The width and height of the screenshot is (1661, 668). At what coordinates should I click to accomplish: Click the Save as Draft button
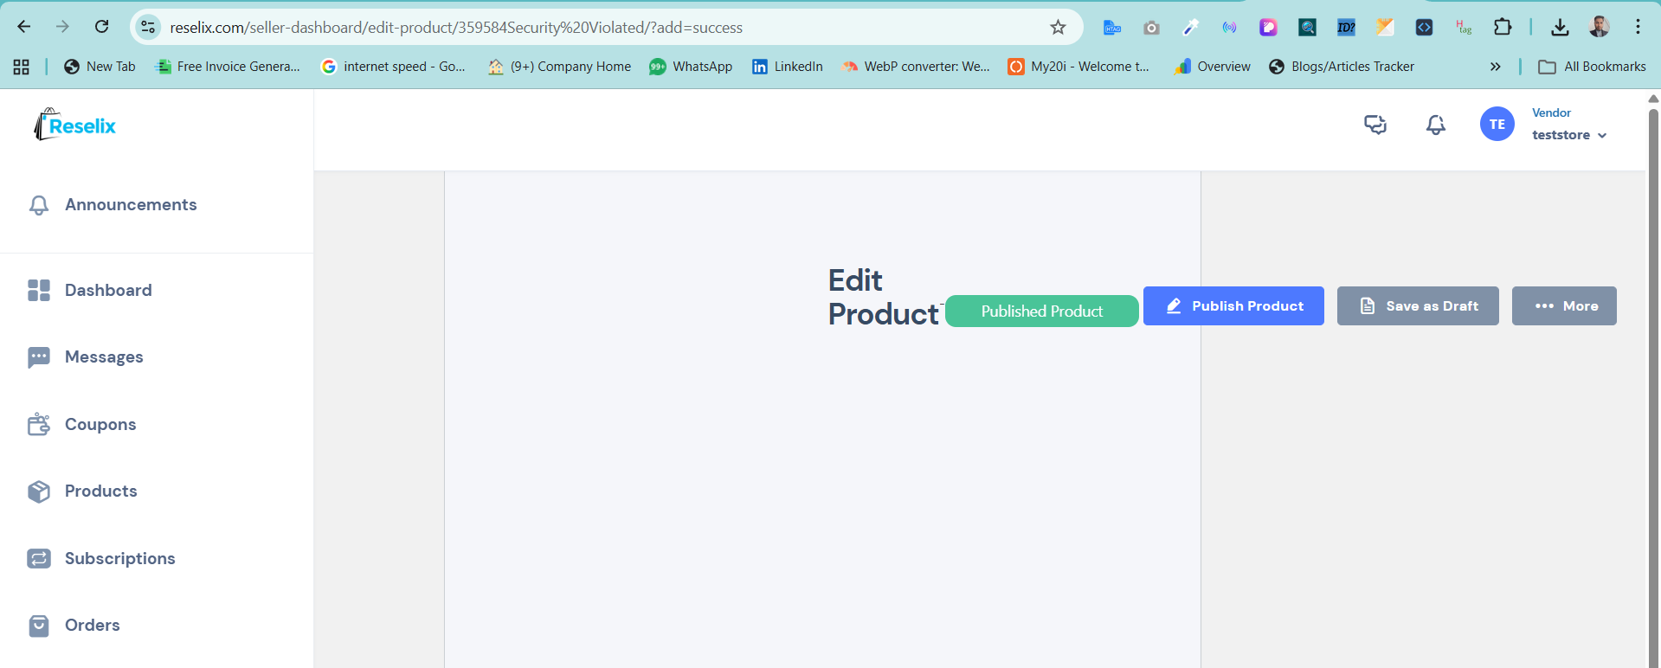point(1417,306)
